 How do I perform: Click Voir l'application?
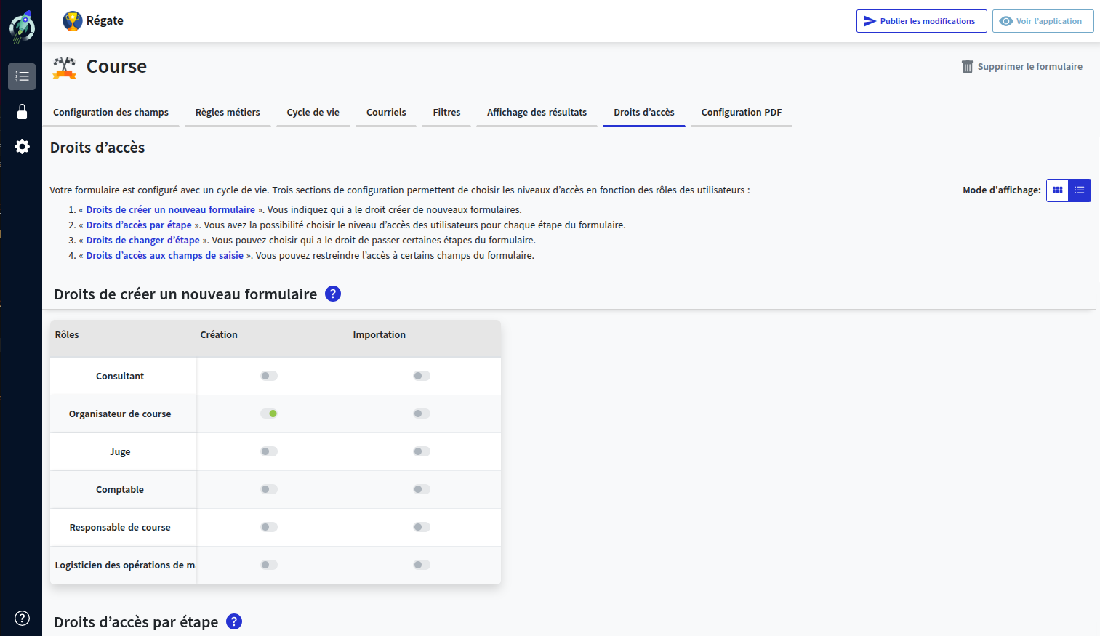1043,21
